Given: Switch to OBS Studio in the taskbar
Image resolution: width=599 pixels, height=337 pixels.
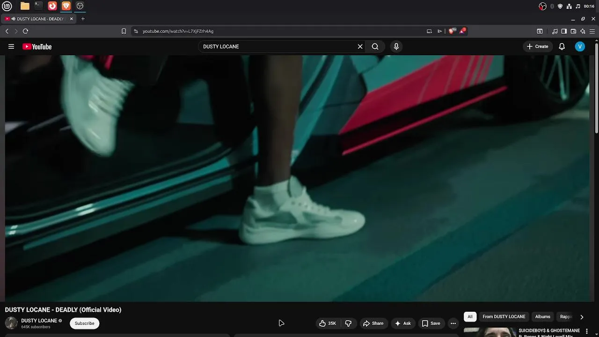Looking at the screenshot, I should (80, 6).
